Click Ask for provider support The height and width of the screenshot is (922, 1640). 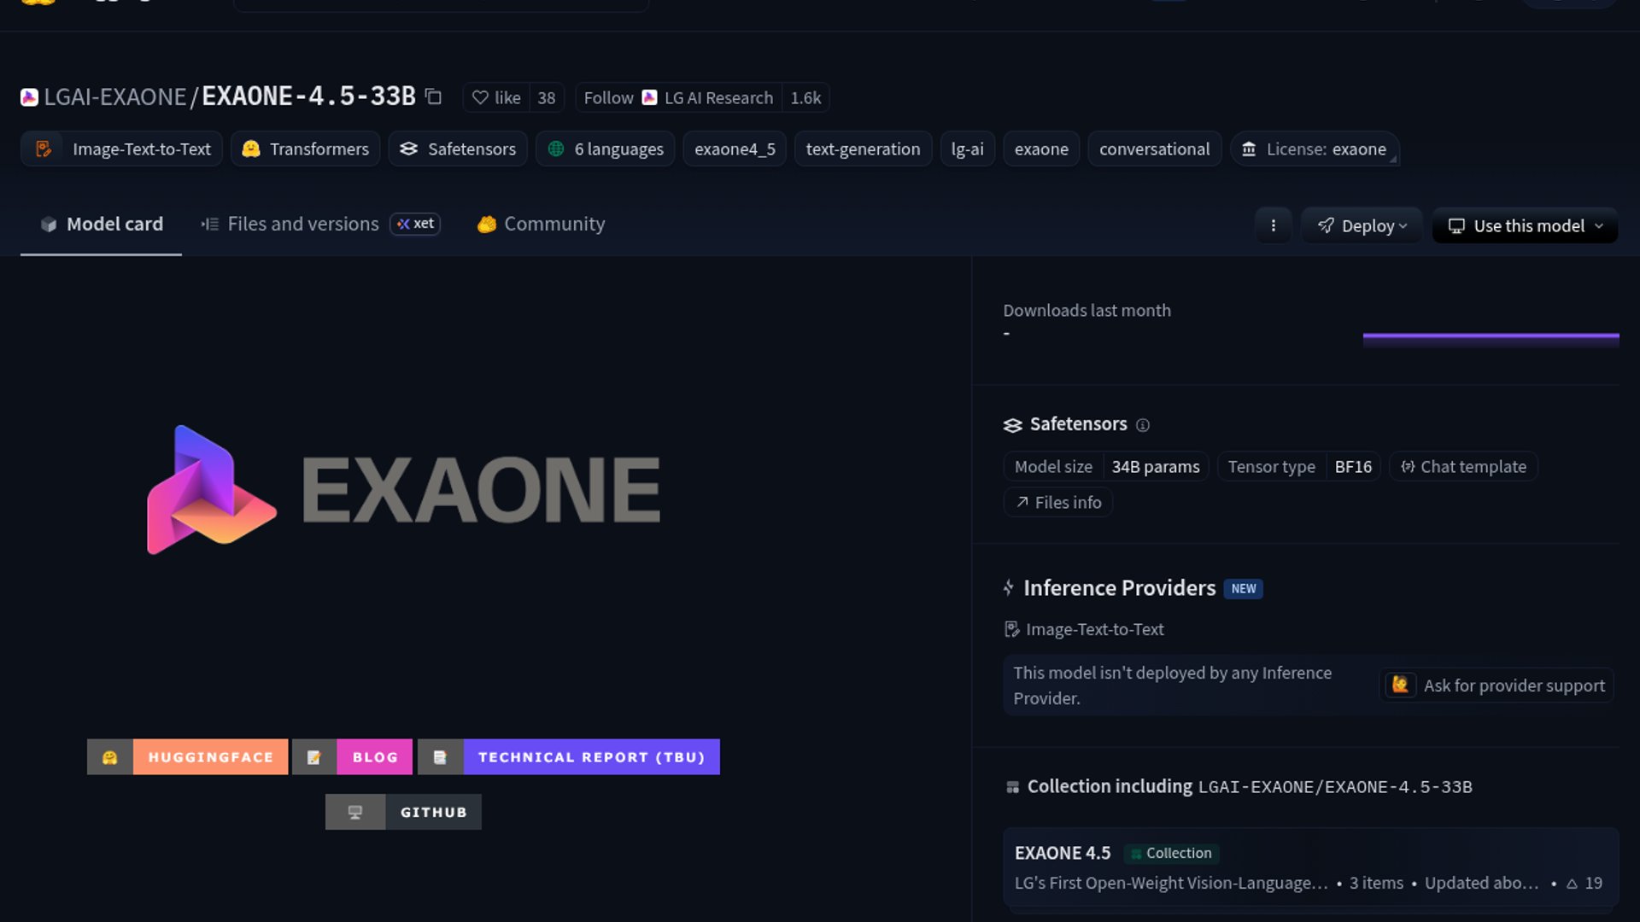pos(1496,686)
